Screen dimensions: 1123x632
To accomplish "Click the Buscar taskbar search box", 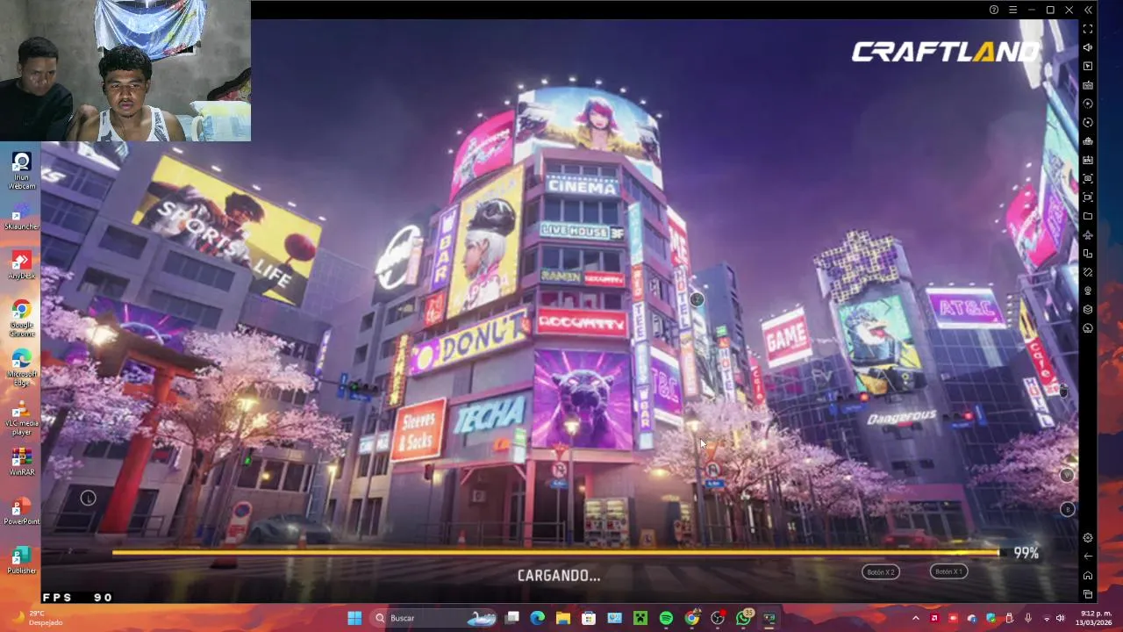I will click(435, 618).
